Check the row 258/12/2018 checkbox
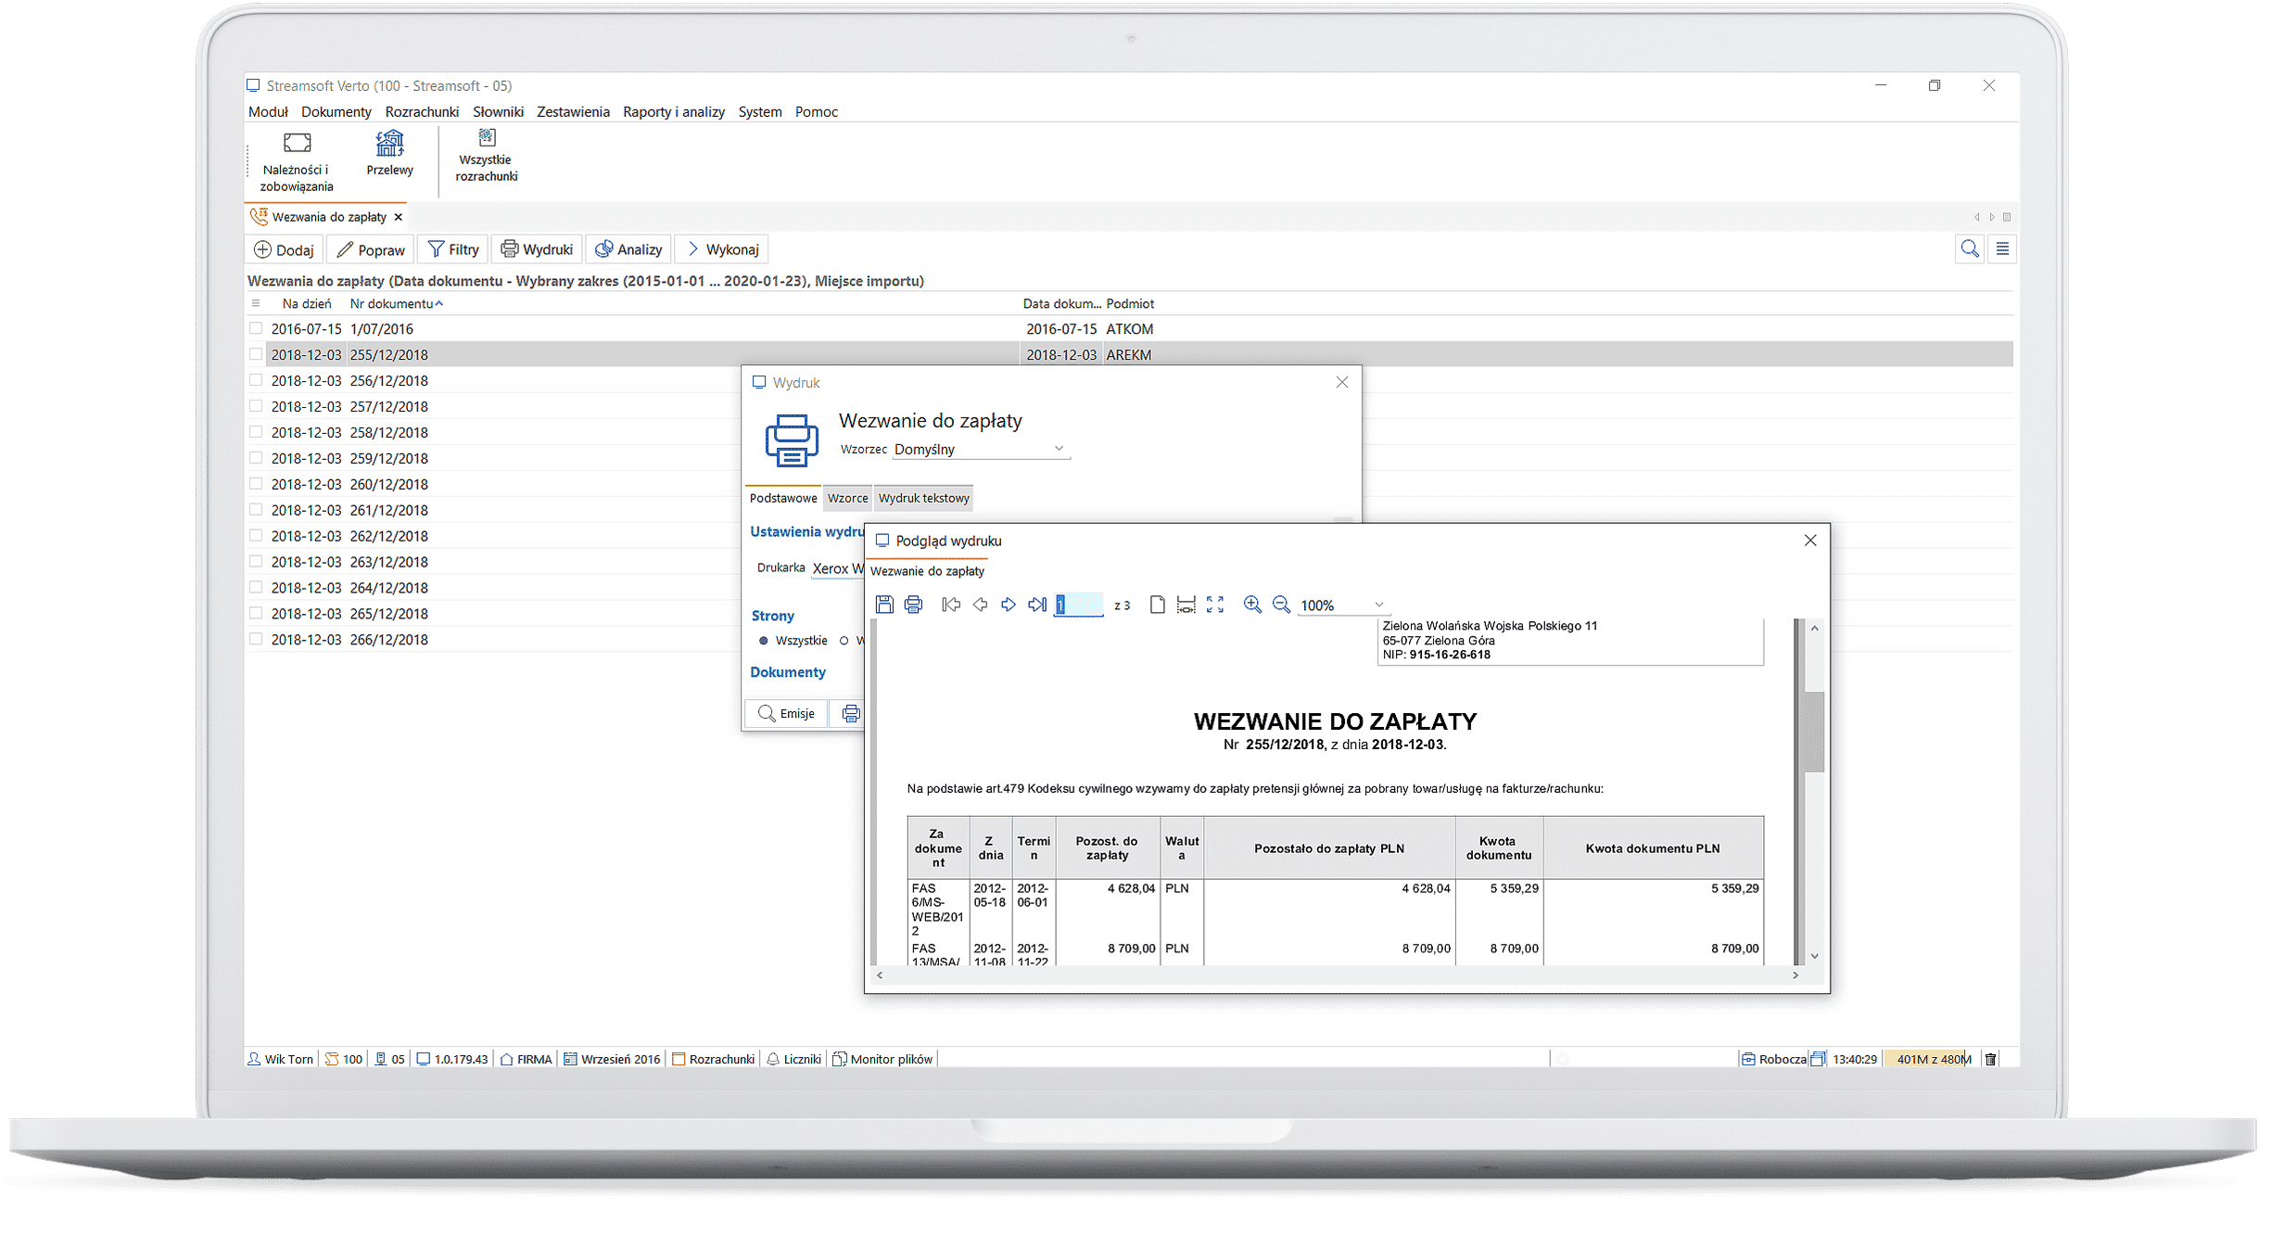Image resolution: width=2271 pixels, height=1236 pixels. pos(256,432)
